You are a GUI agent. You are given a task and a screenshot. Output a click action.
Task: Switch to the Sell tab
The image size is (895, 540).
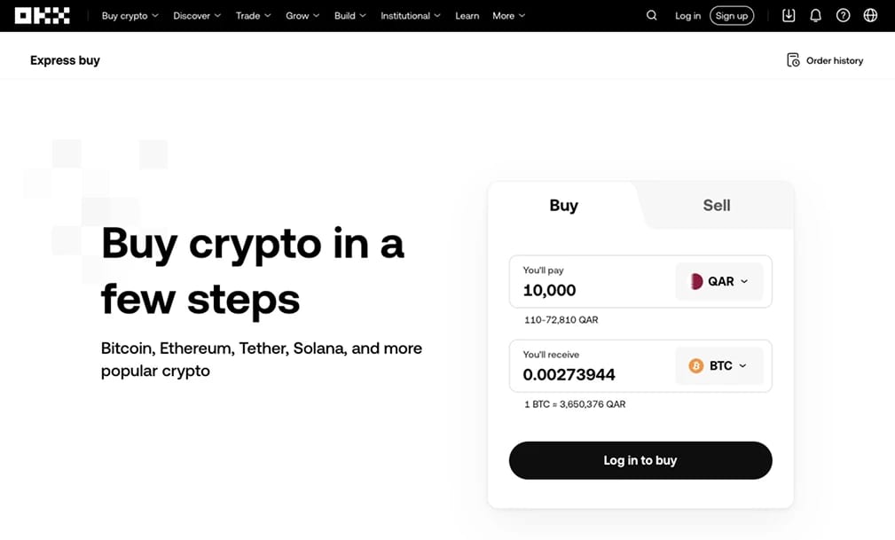(716, 206)
